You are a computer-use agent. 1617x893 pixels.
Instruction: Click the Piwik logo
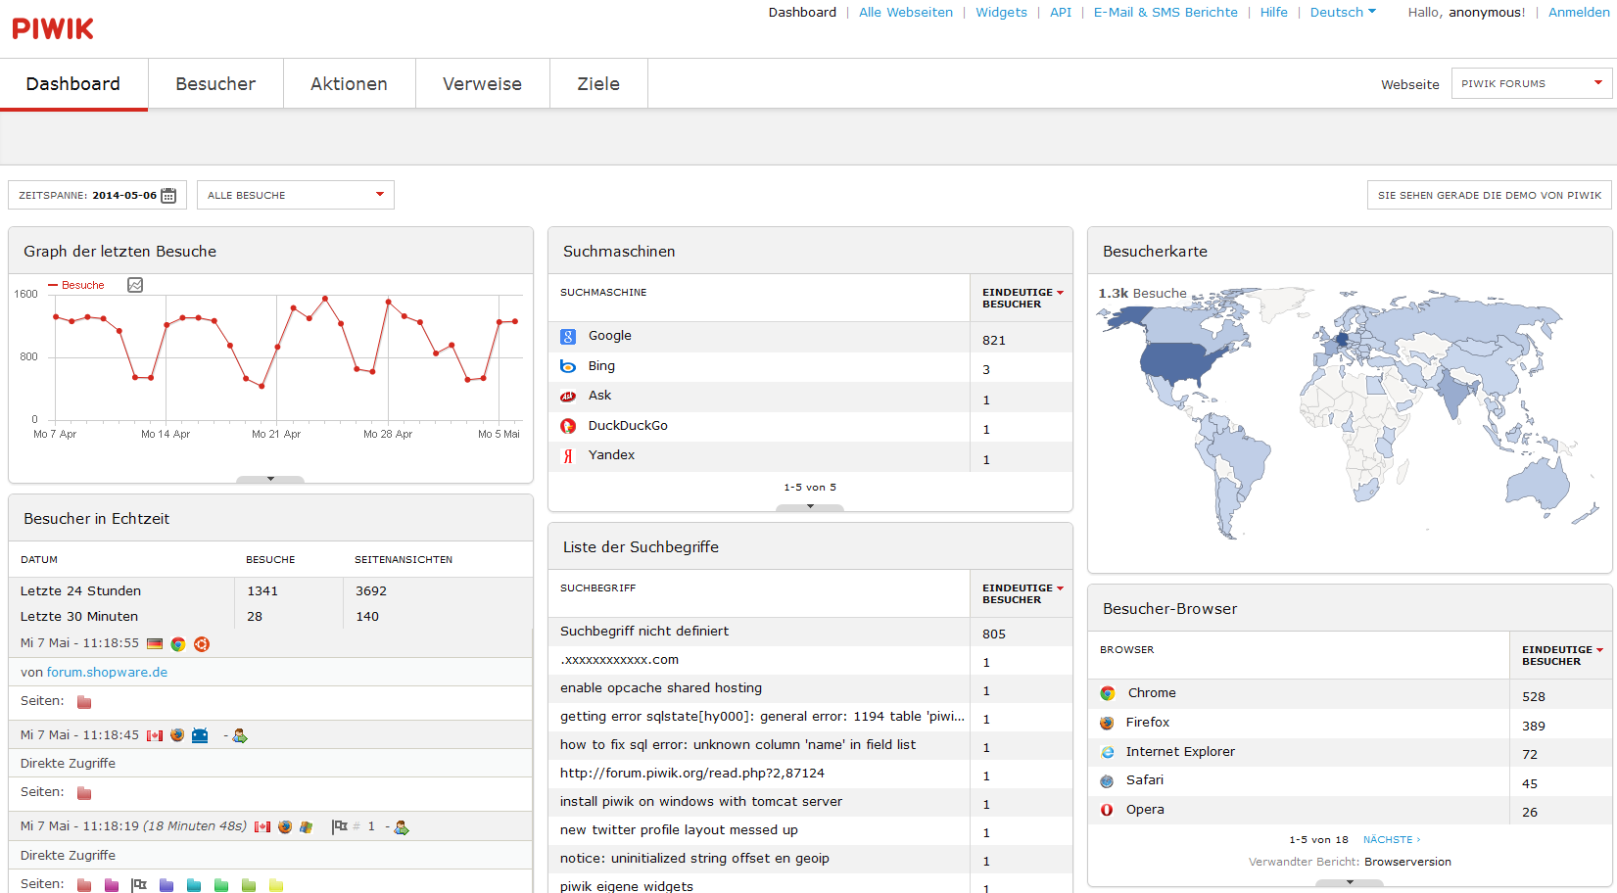pos(53,28)
